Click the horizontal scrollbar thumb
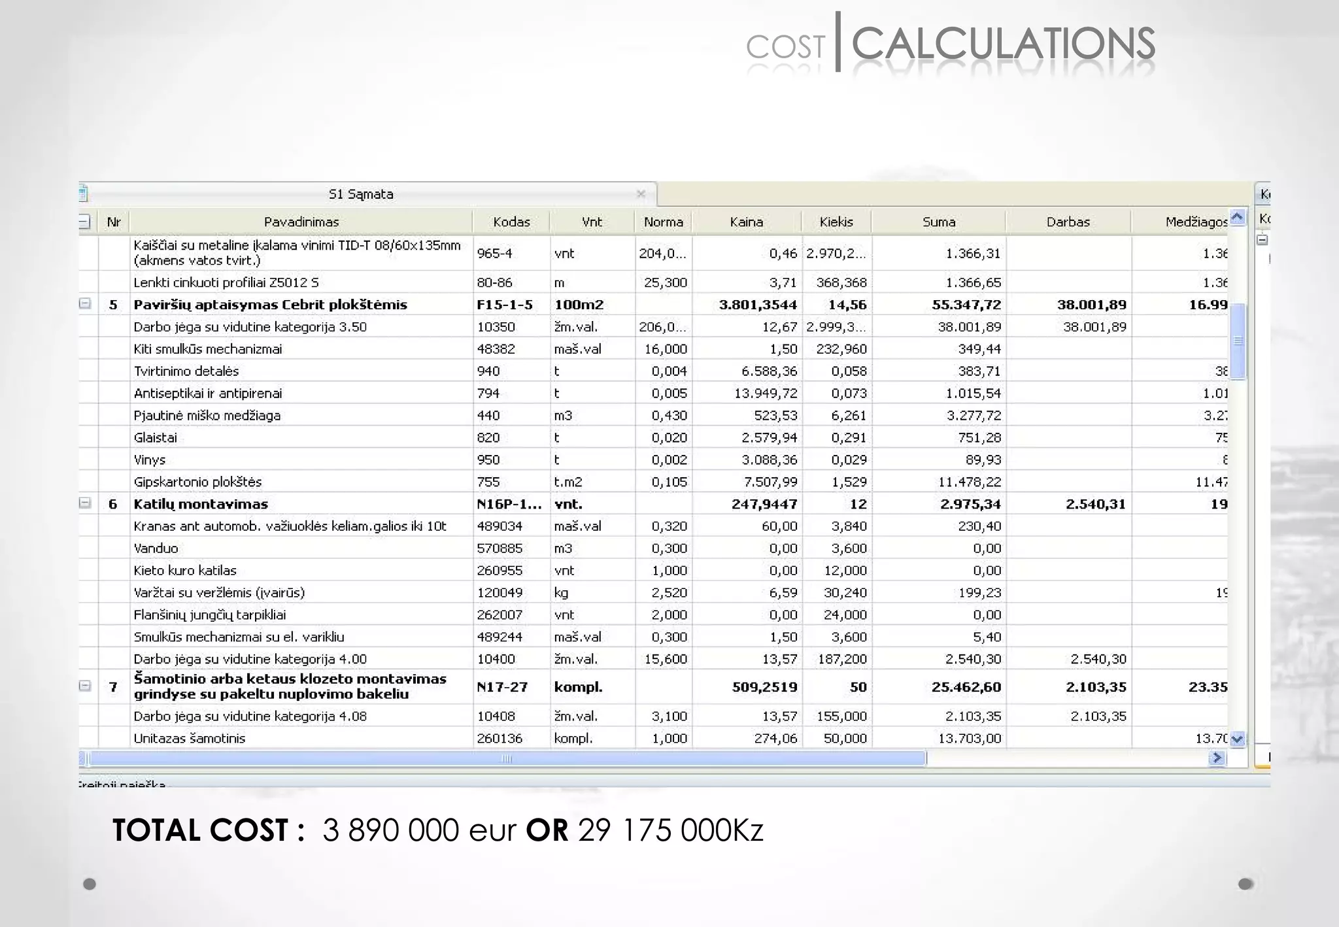 pyautogui.click(x=507, y=758)
